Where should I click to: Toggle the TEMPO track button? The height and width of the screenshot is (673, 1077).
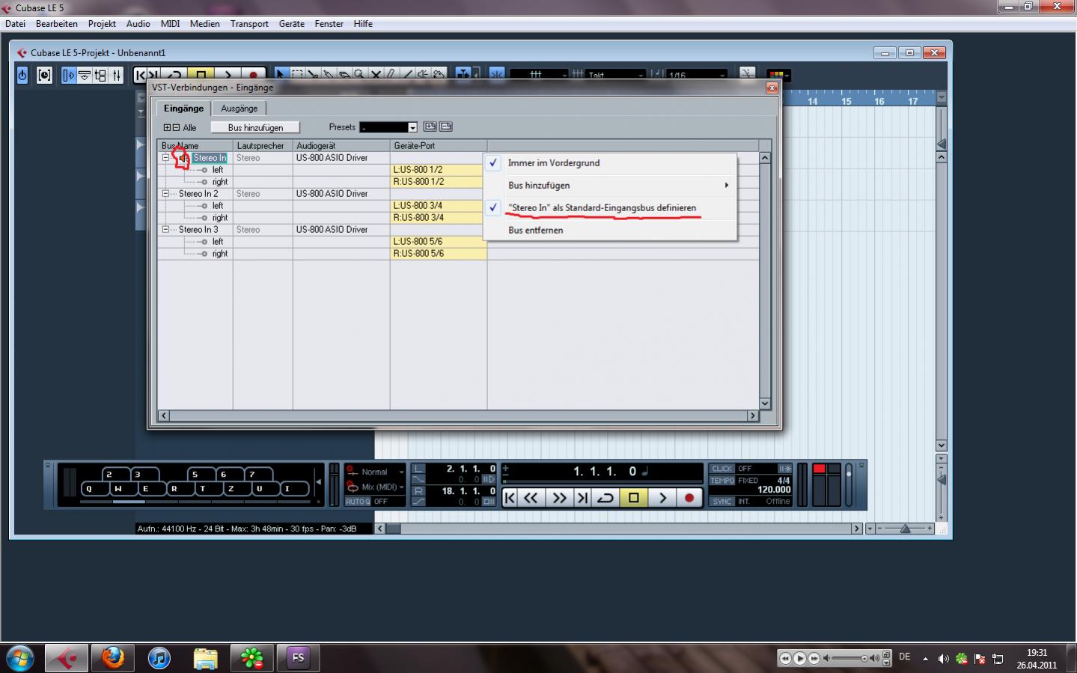click(x=721, y=481)
